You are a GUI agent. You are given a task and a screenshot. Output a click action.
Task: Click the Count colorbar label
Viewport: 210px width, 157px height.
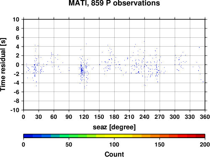pyautogui.click(x=114, y=154)
